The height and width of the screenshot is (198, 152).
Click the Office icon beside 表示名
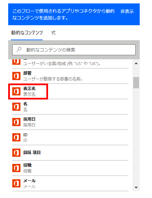point(16,91)
